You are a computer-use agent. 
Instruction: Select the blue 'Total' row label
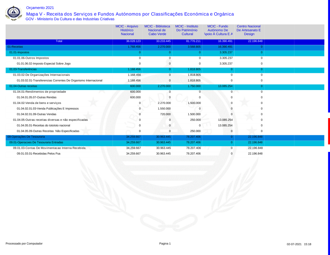59,41
